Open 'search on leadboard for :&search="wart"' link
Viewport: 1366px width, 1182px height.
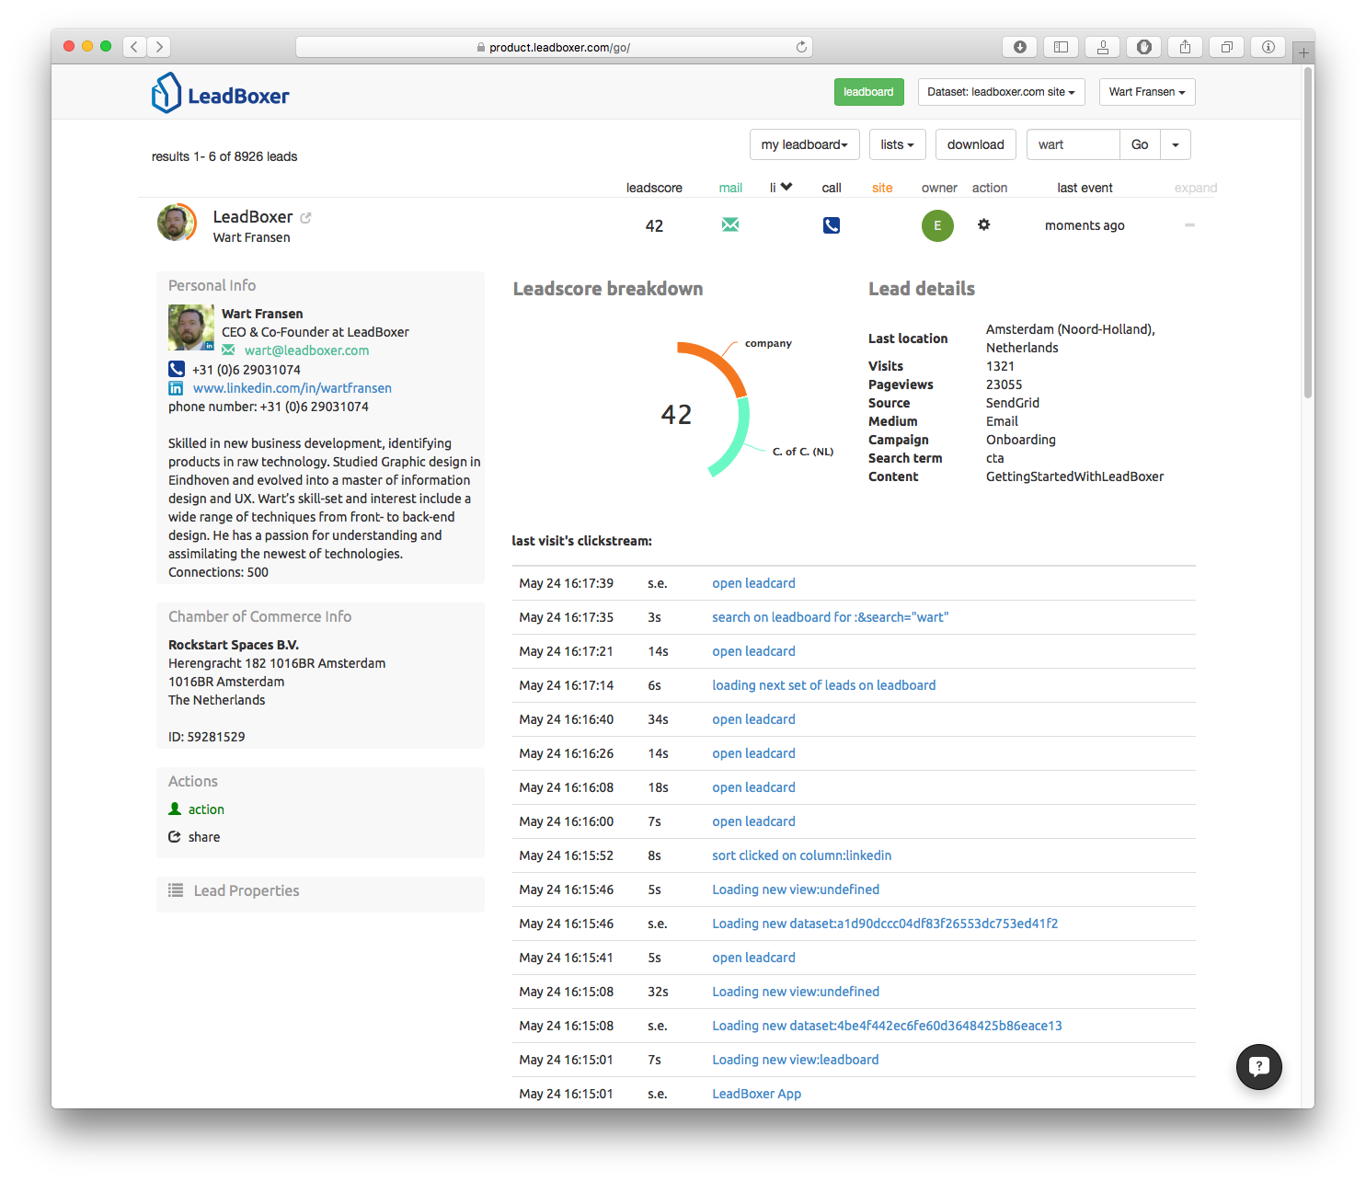click(x=830, y=617)
